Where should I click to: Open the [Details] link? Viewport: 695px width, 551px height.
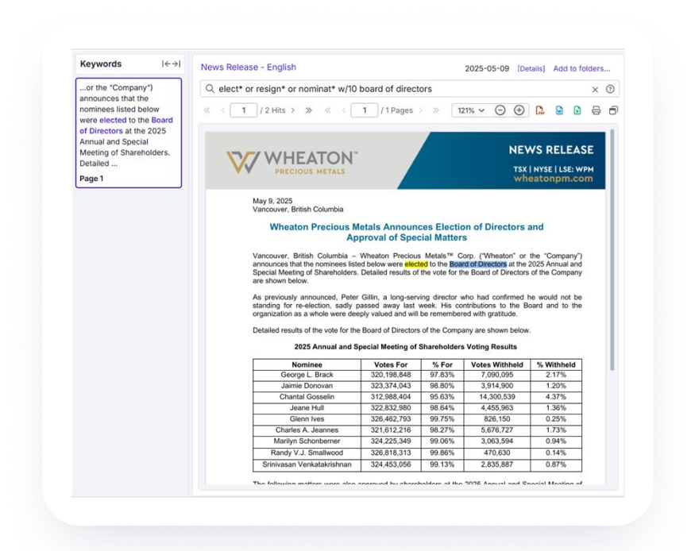coord(531,68)
